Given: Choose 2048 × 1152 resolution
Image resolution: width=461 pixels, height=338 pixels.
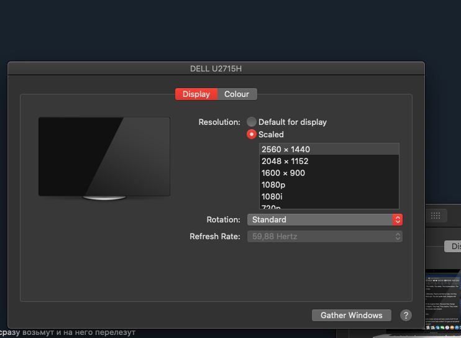Looking at the screenshot, I should coord(329,161).
